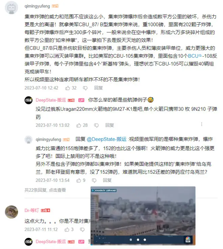Viewport: 223px width, 249px height.
Task: Open the Dr-等灯 username link
Action: [32, 211]
